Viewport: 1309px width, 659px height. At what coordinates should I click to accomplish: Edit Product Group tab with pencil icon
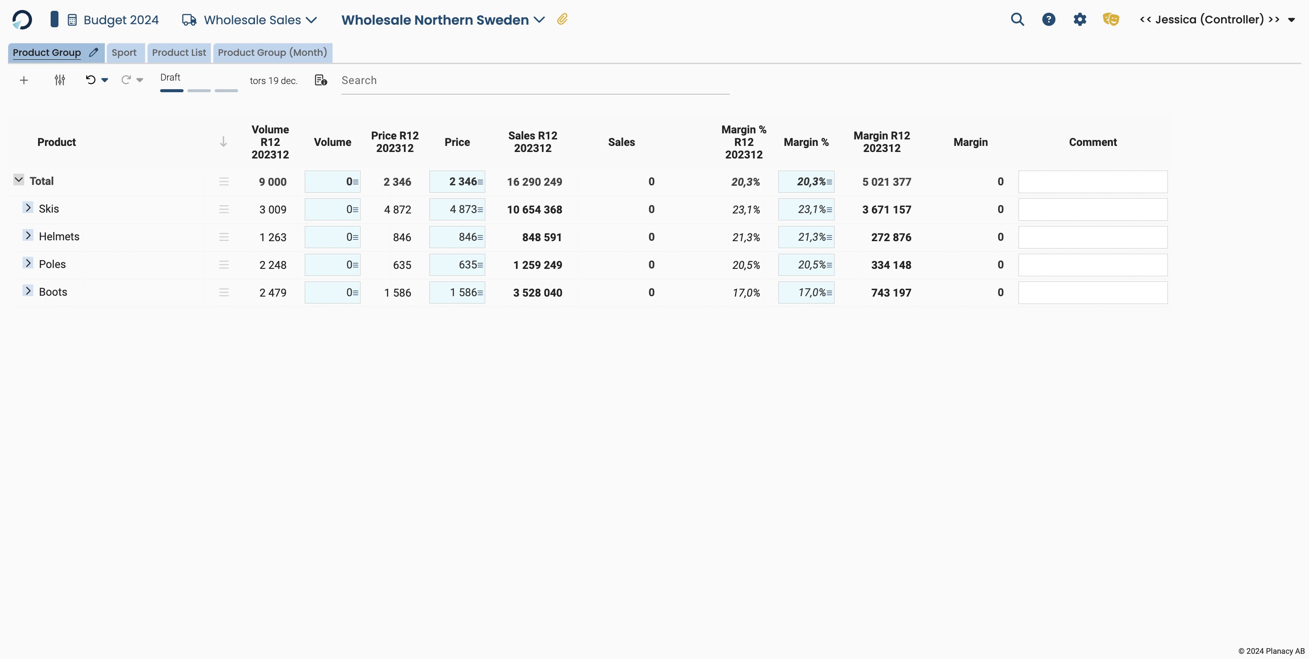[93, 52]
